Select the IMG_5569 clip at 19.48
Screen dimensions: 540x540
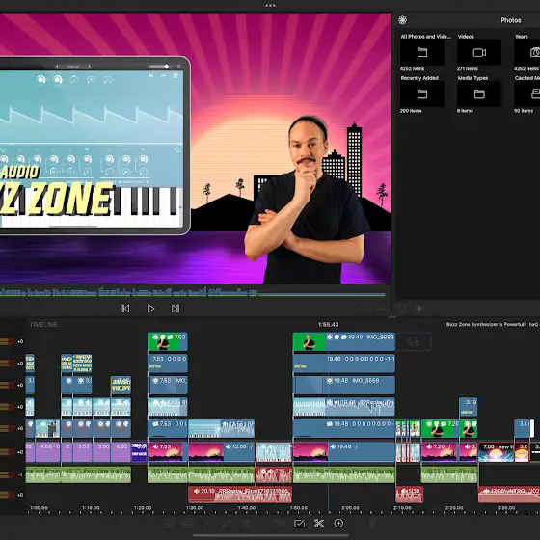pos(344,385)
